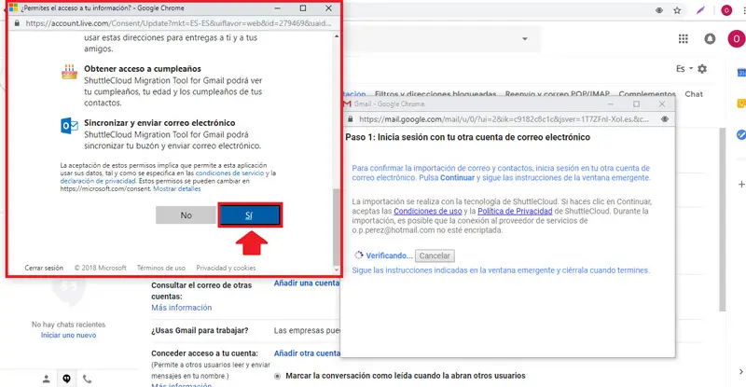Switch to 'Complementos' settings tab
This screenshot has width=746, height=387.
pos(647,94)
